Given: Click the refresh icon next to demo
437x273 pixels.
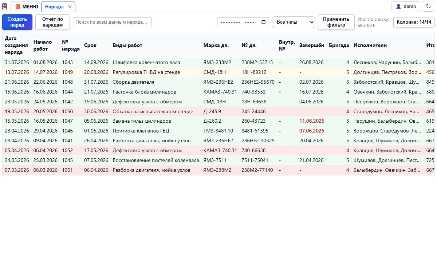Looking at the screenshot, I should point(428,6).
